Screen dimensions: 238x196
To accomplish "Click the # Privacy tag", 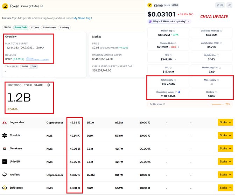I will [x=64, y=28].
